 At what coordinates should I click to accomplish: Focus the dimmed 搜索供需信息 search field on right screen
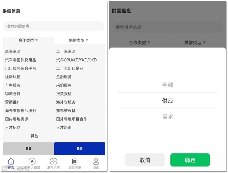coord(168,27)
